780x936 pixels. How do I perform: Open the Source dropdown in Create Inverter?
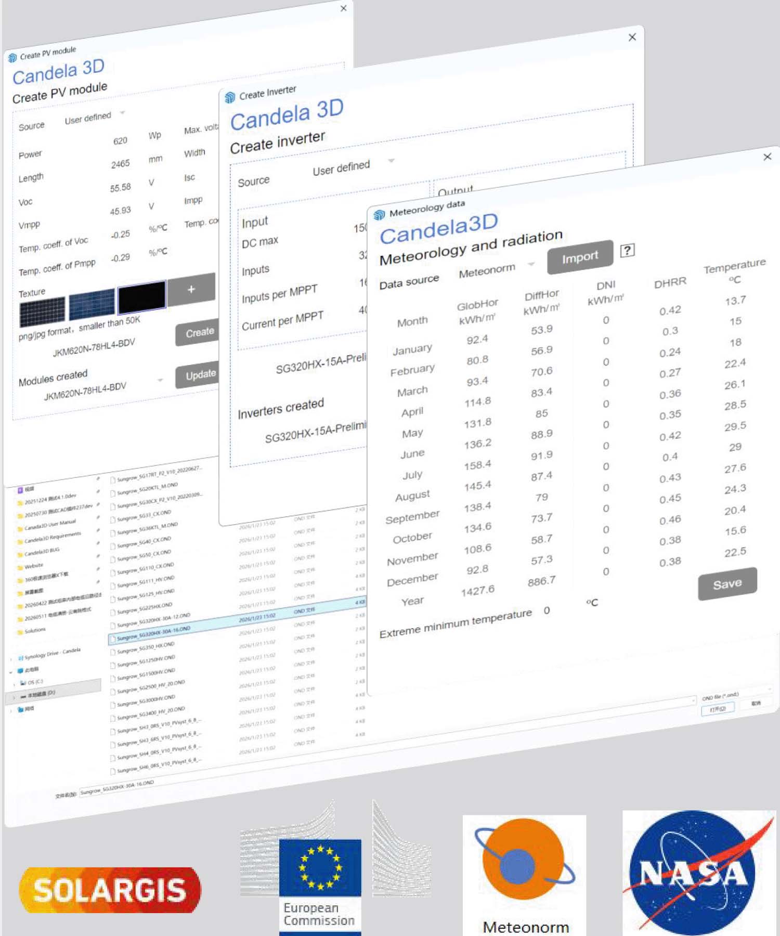click(392, 161)
